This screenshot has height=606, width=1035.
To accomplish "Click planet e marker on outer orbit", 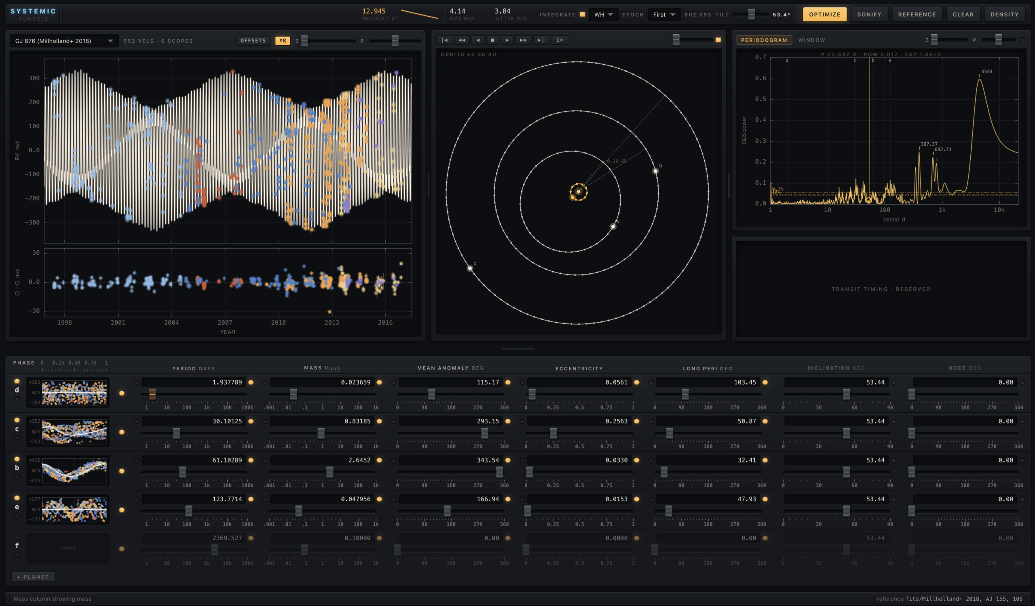I will click(470, 268).
